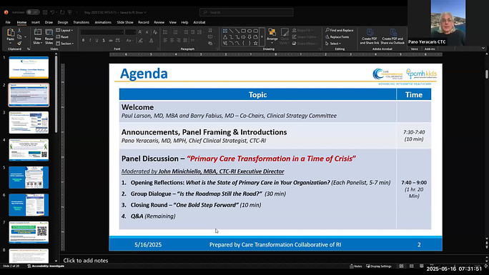Viewport: 489px width, 275px height.
Task: Open the File menu
Action: [x=8, y=22]
